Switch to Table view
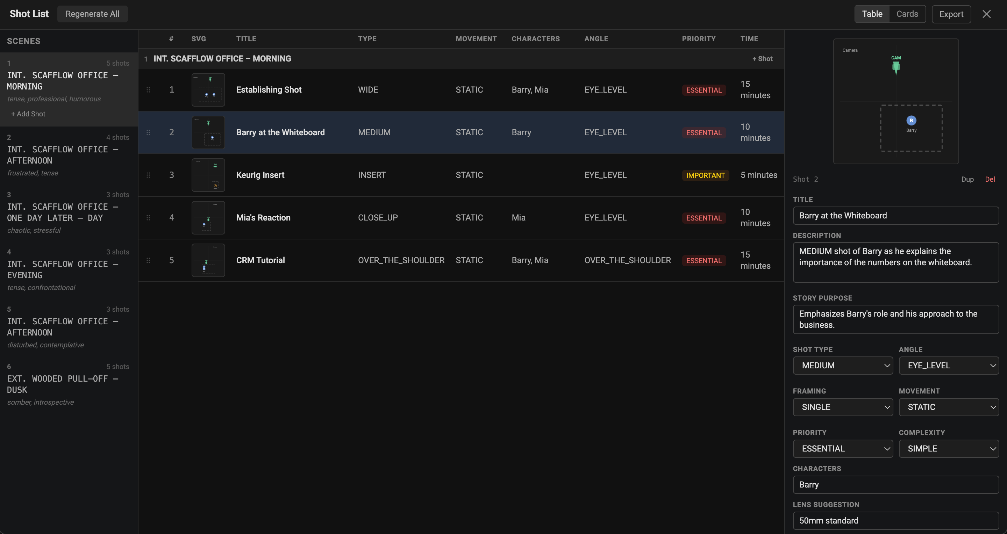 872,14
